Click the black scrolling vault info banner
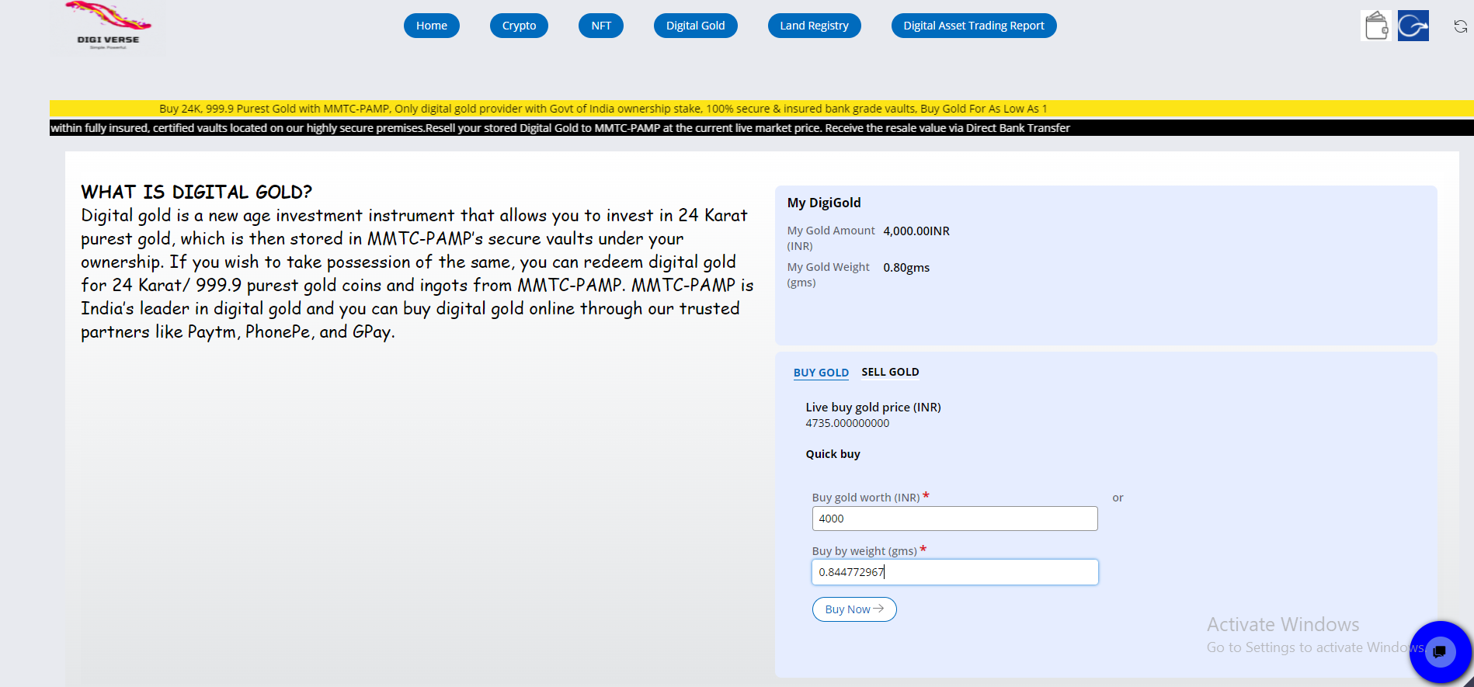Image resolution: width=1474 pixels, height=687 pixels. 762,128
